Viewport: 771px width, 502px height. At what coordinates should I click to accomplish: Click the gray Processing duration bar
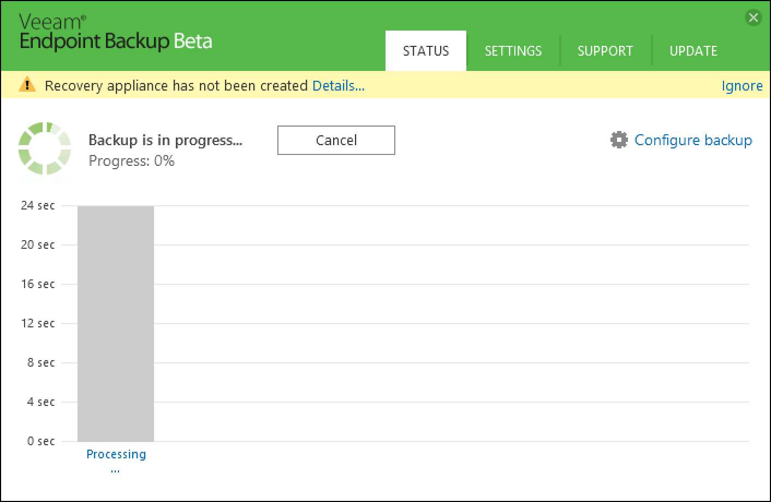click(116, 324)
